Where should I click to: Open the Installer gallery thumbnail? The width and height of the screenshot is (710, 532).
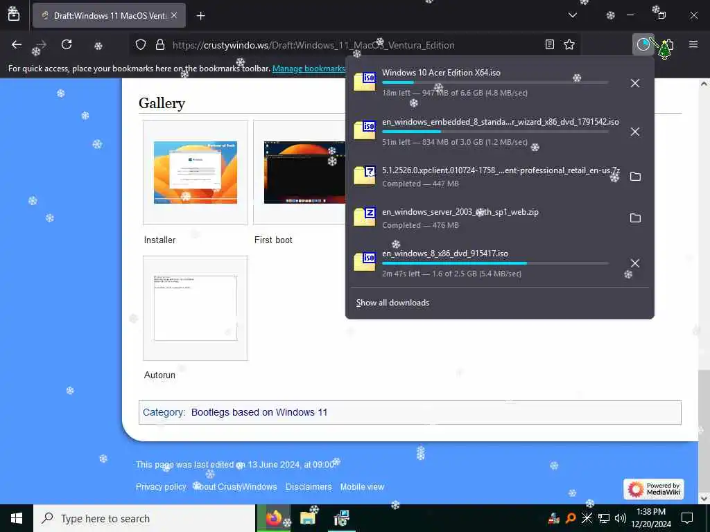point(196,172)
